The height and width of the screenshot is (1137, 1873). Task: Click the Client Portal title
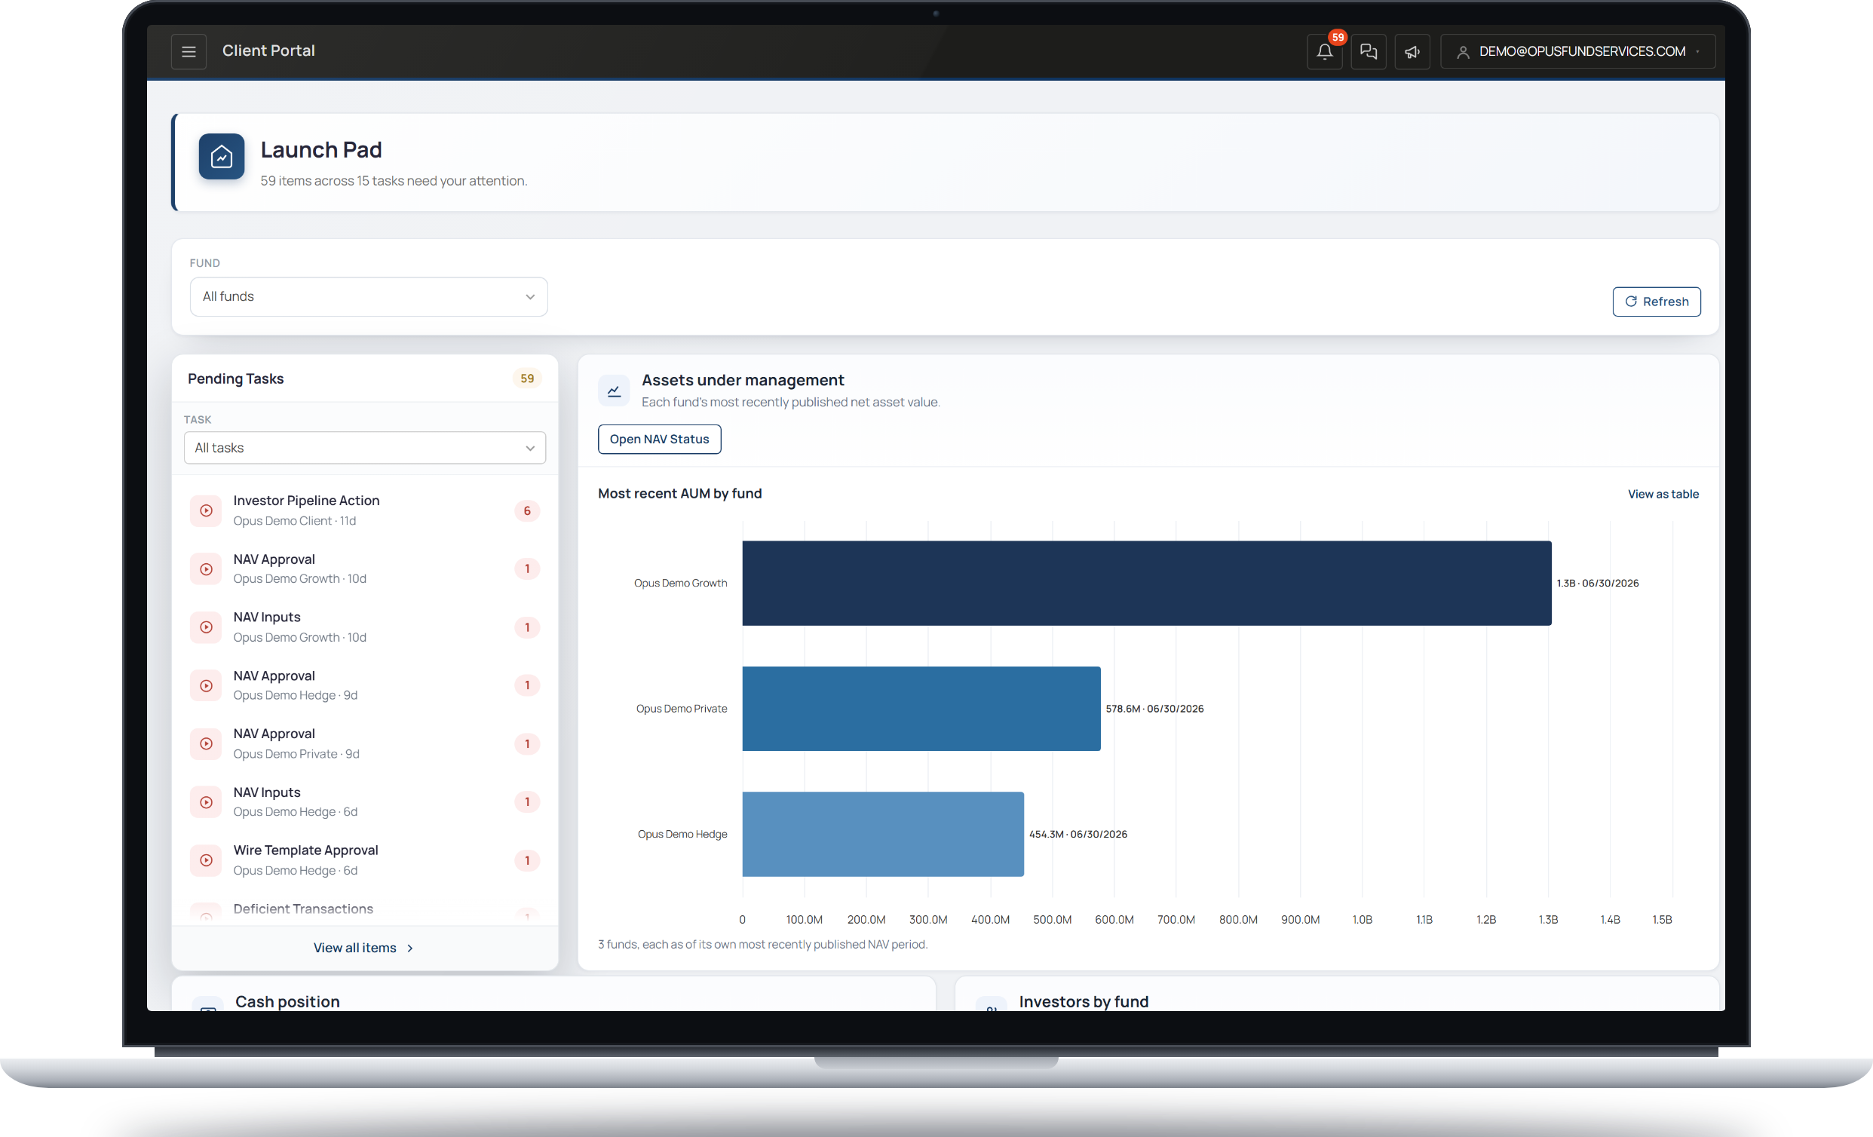(x=268, y=51)
